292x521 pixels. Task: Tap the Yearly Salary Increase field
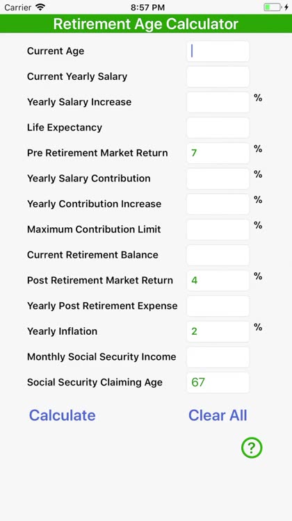pos(218,102)
